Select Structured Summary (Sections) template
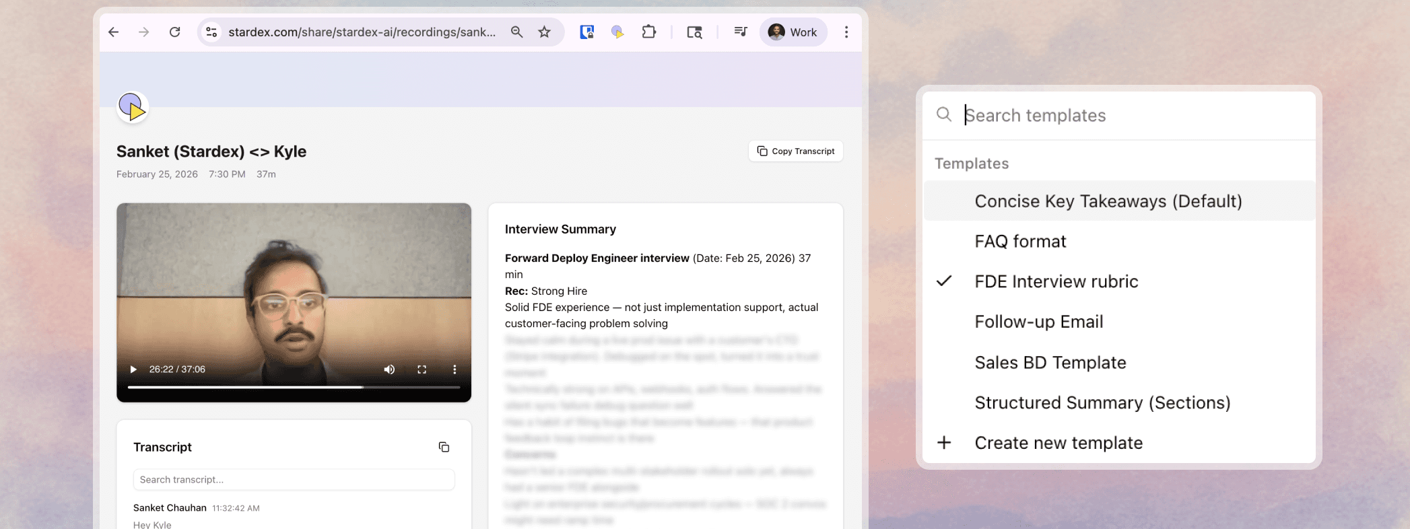 pos(1119,402)
